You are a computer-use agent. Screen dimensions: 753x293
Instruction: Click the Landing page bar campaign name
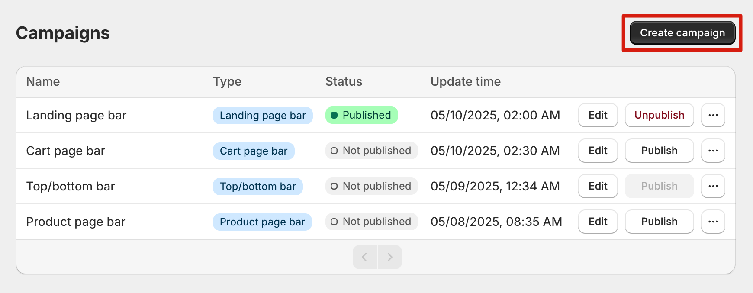point(76,115)
